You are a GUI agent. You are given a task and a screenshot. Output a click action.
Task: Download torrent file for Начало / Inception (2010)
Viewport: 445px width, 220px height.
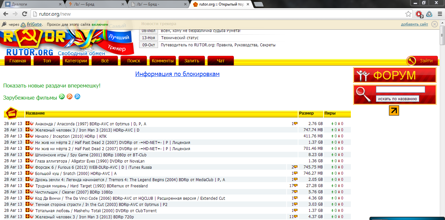click(27, 136)
